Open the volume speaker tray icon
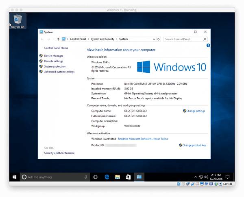This screenshot has width=244, height=197. [x=206, y=177]
